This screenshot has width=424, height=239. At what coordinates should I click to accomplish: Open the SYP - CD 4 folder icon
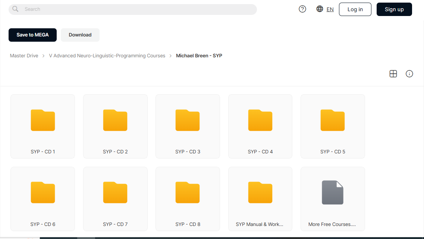(260, 120)
